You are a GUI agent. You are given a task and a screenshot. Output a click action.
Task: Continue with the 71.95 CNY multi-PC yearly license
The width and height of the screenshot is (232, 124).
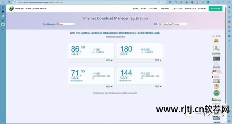click(109, 87)
